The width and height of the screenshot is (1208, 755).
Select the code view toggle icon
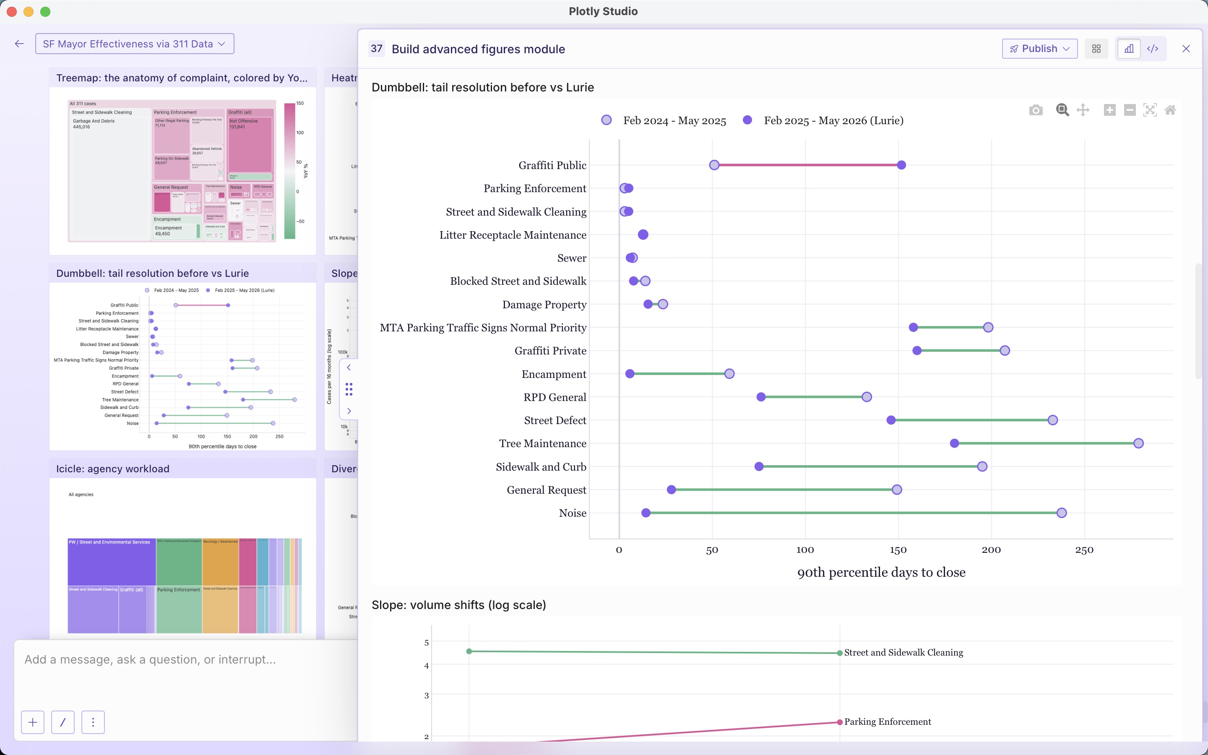click(1153, 48)
